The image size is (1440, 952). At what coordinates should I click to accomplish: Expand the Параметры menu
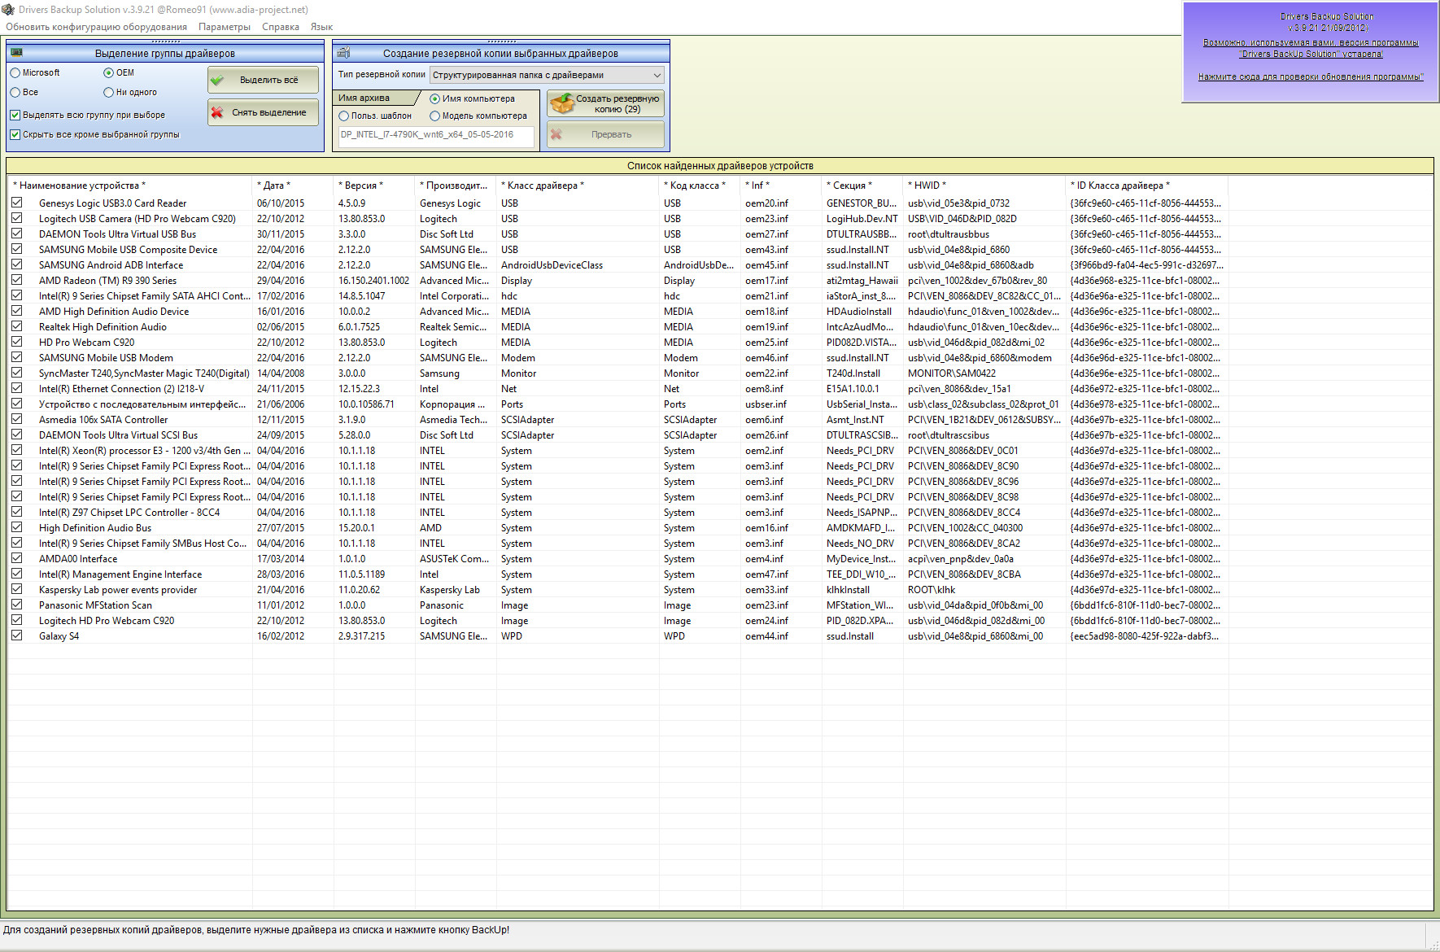(225, 27)
